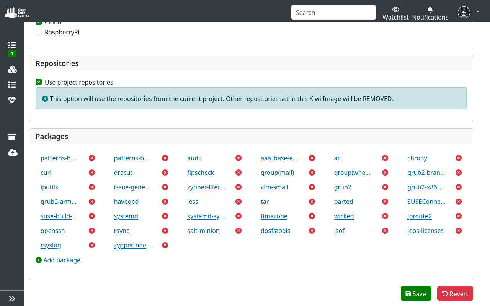Screen dimensions: 490x306
Task: Disable the Use project repositories checkbox
Action: pos(39,82)
